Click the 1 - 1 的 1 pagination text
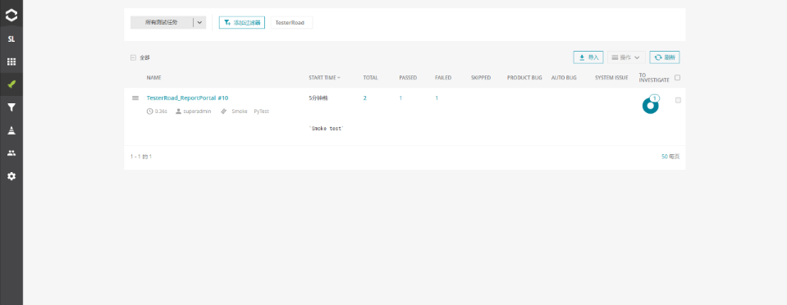This screenshot has height=305, width=787. pos(141,157)
